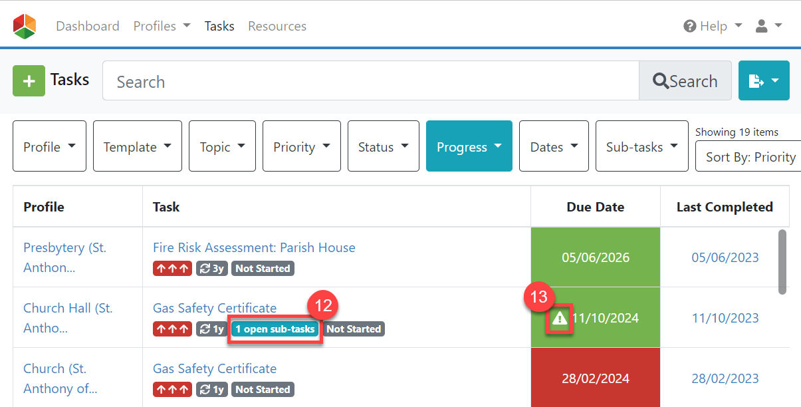Open Fire Risk Assessment: Parish House task
This screenshot has width=801, height=407.
[254, 247]
